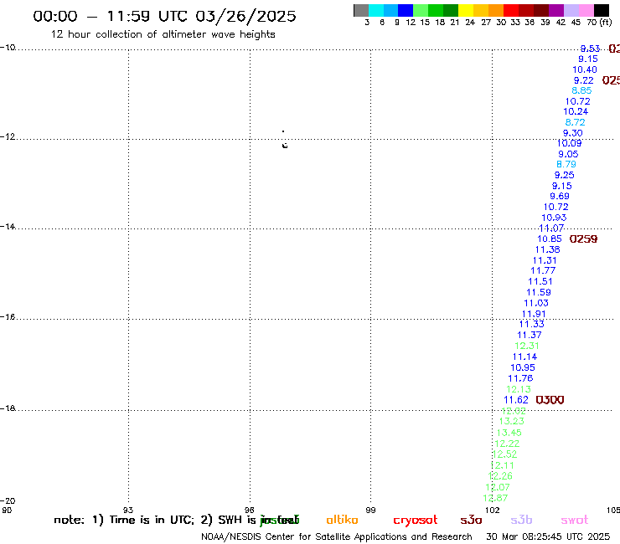Viewport: 620px width, 544px height.
Task: Click the black swatch at the legend end
Action: coord(602,10)
